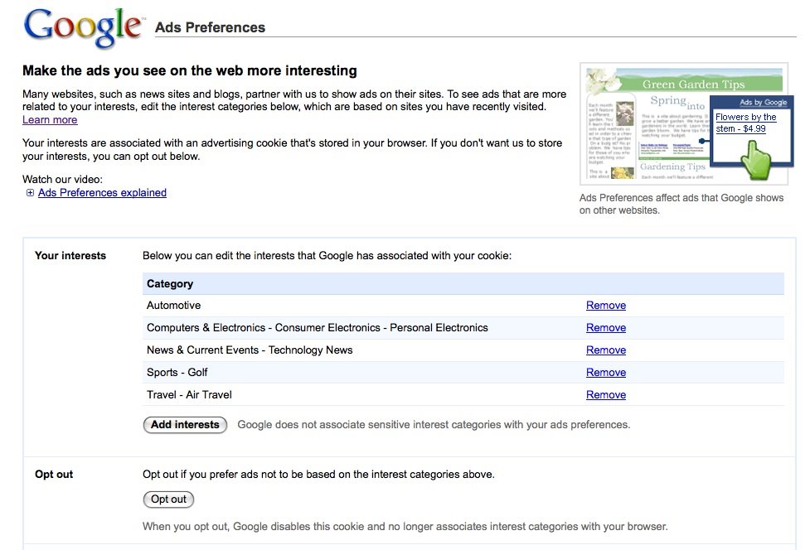Expand the plus icon beside Ads Preferences explained
The image size is (810, 550).
pyautogui.click(x=31, y=193)
